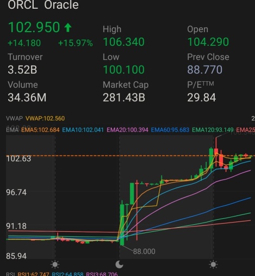The image size is (255, 276).
Task: Tap the EMA120:93.149 legend entry
Action: pos(213,130)
